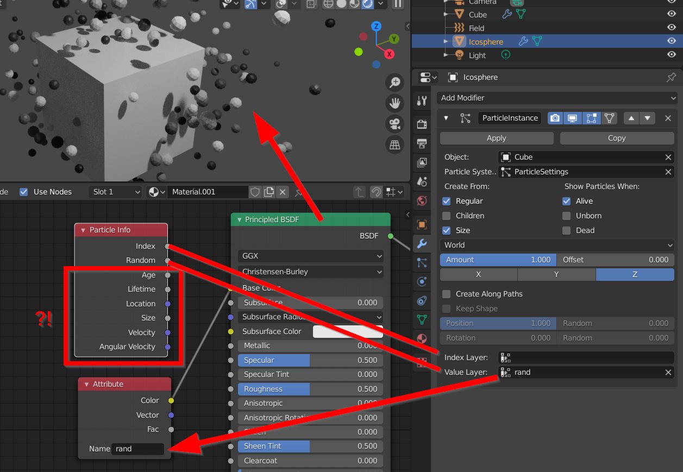
Task: Click the zoom magnifier in the viewport
Action: pyautogui.click(x=394, y=83)
